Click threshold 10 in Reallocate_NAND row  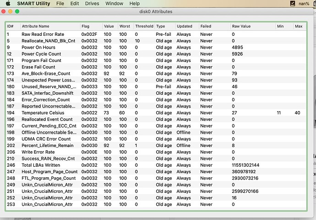tap(137, 41)
